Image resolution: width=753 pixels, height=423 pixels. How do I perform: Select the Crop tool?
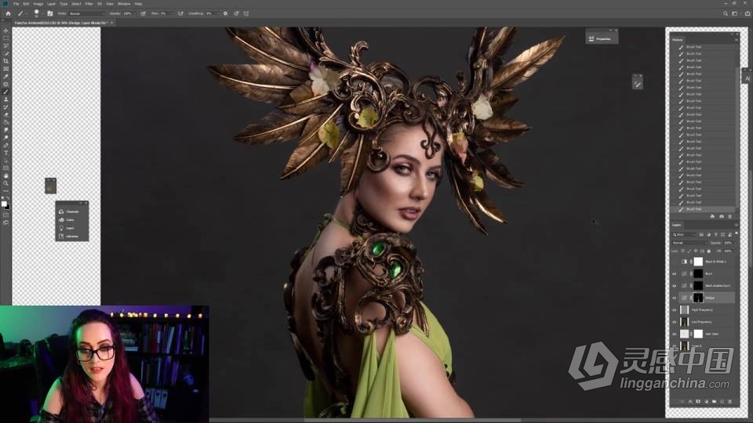(x=5, y=61)
